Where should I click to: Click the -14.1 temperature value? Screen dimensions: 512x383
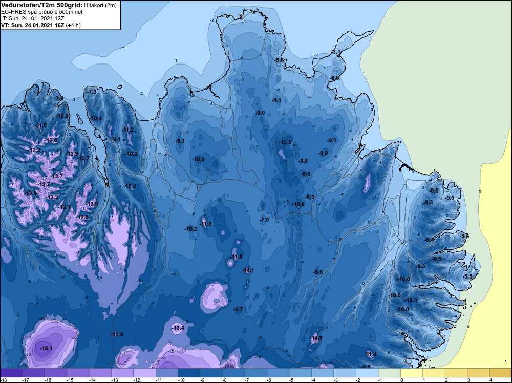(x=248, y=270)
